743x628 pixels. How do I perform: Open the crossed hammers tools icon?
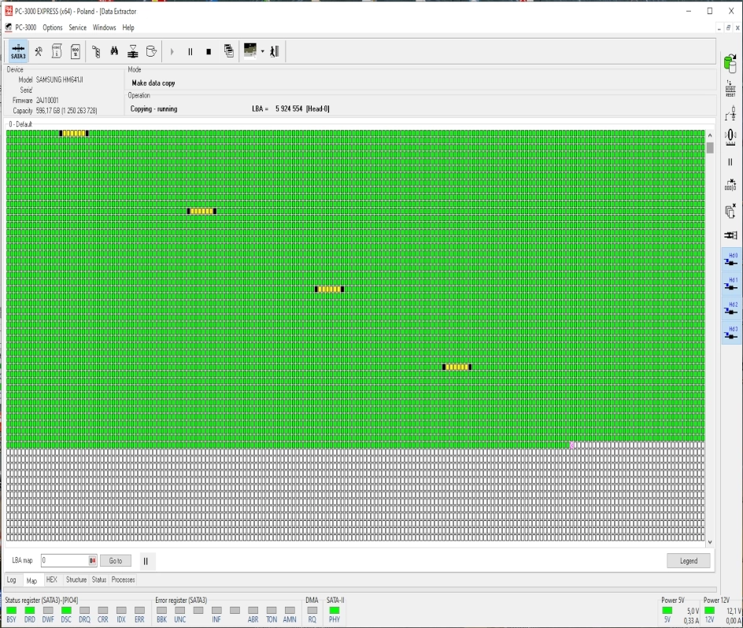(39, 51)
